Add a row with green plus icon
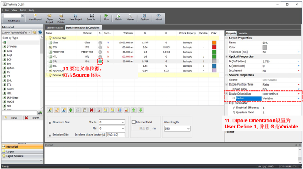303x169 pixels. tap(70, 110)
